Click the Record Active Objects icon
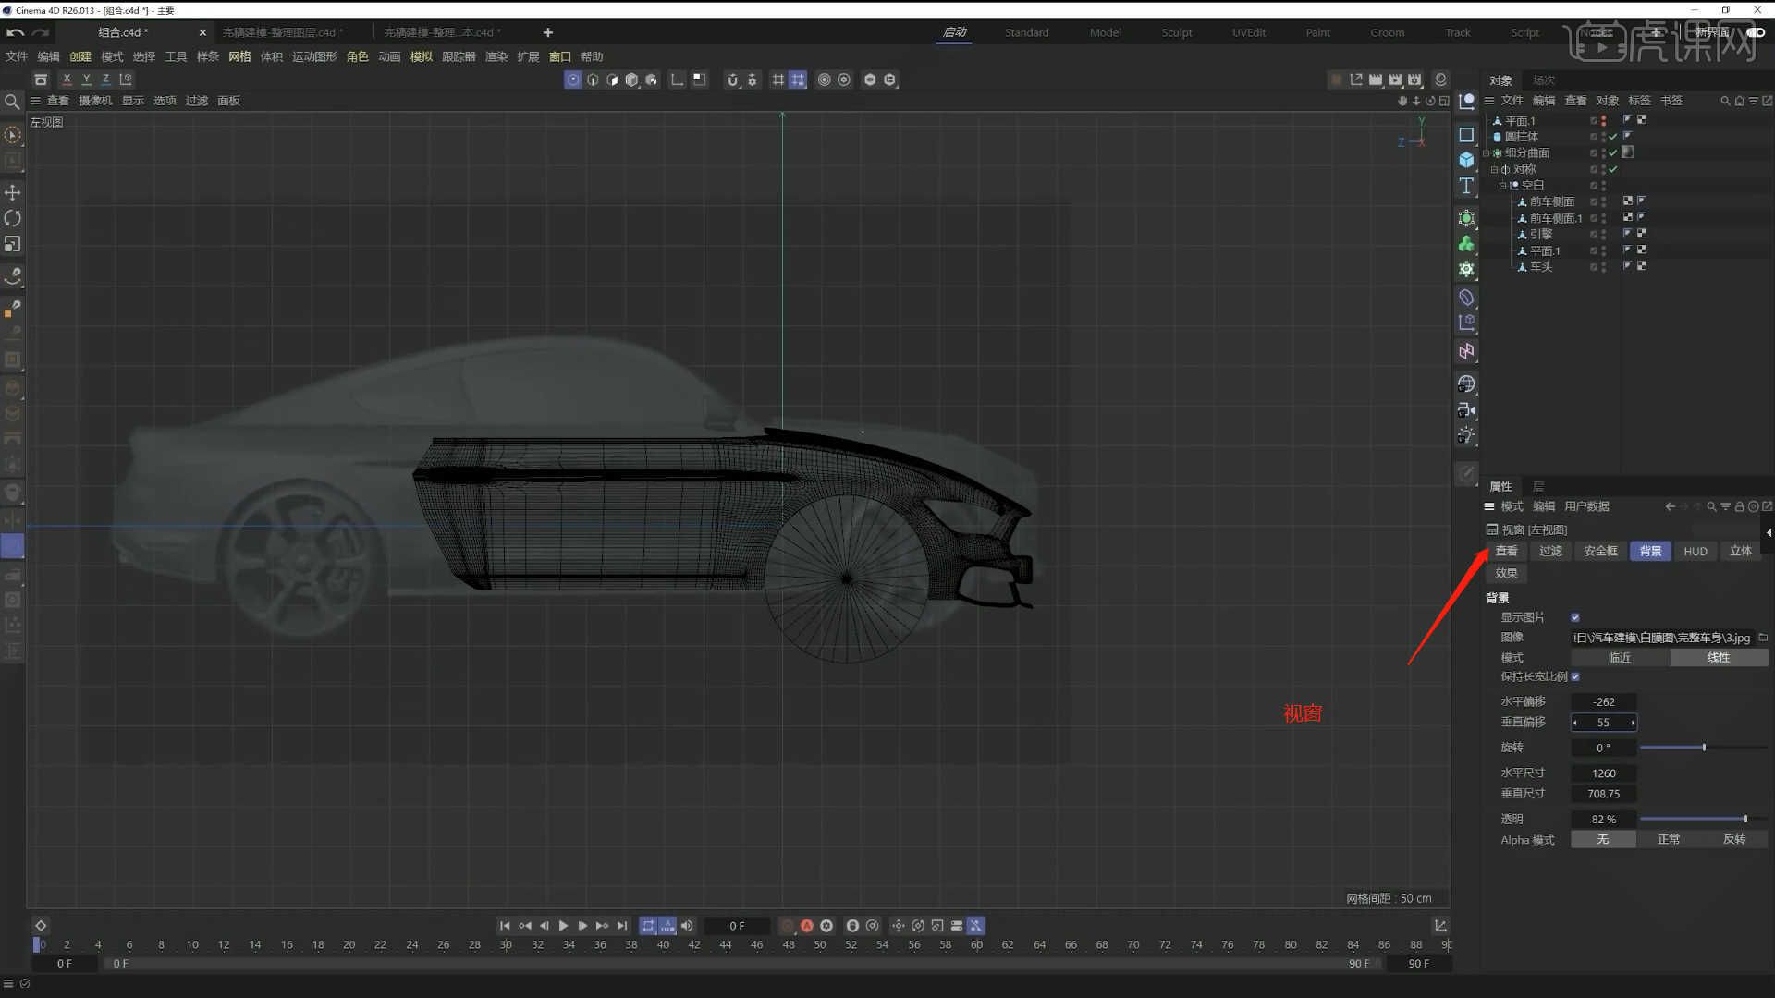The image size is (1775, 998). click(788, 926)
